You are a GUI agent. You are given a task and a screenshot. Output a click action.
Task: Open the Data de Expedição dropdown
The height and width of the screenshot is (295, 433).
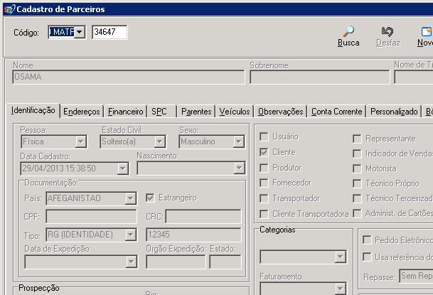click(x=131, y=262)
